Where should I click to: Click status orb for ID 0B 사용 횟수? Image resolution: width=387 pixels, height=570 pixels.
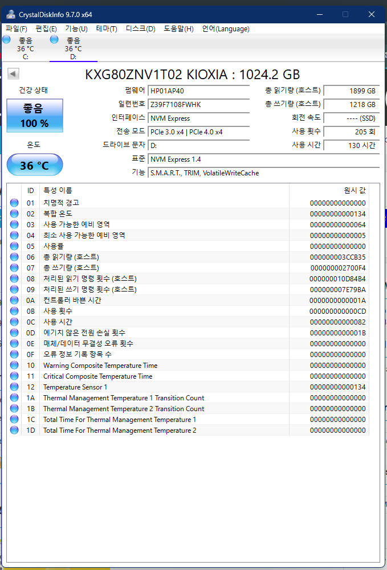pyautogui.click(x=14, y=311)
